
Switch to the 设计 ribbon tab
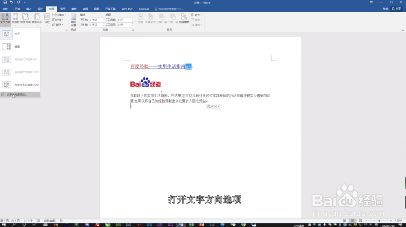coord(40,9)
